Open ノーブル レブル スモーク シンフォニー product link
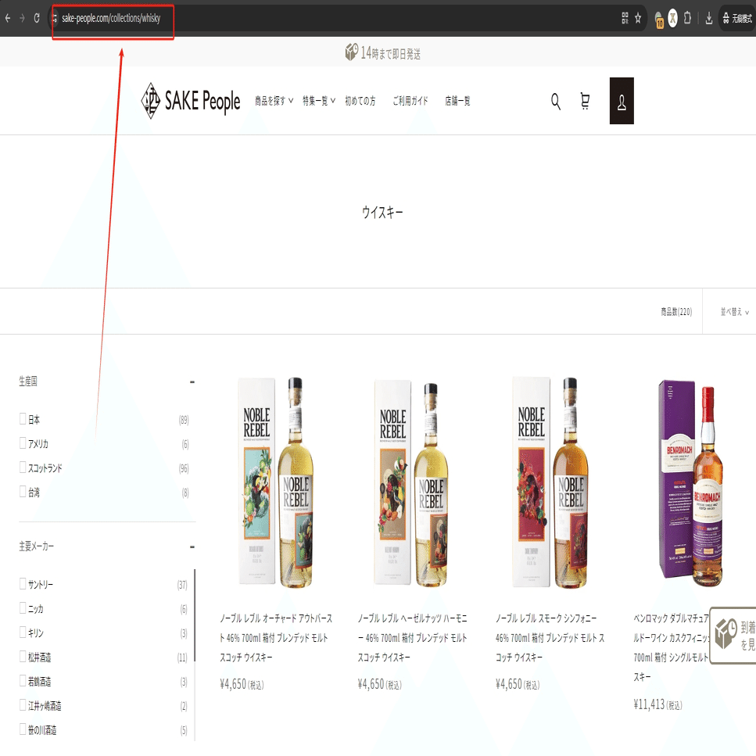 pos(550,637)
